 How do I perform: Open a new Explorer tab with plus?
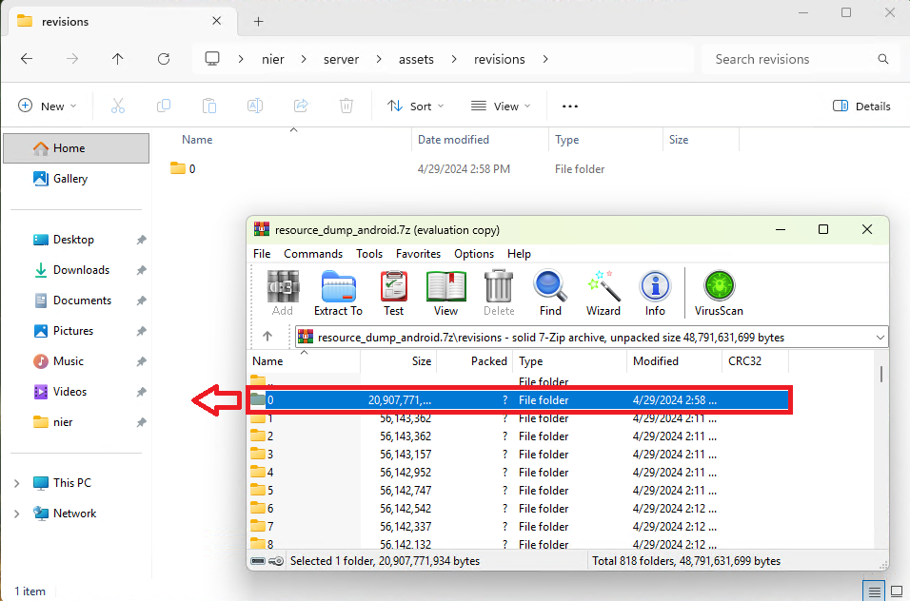258,22
